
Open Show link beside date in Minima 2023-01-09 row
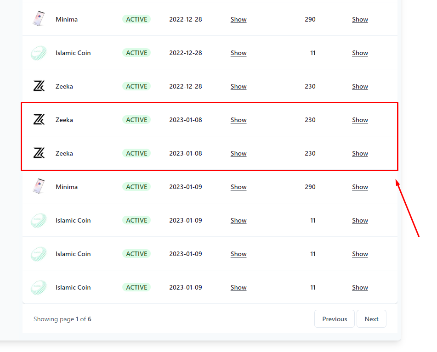tap(238, 187)
